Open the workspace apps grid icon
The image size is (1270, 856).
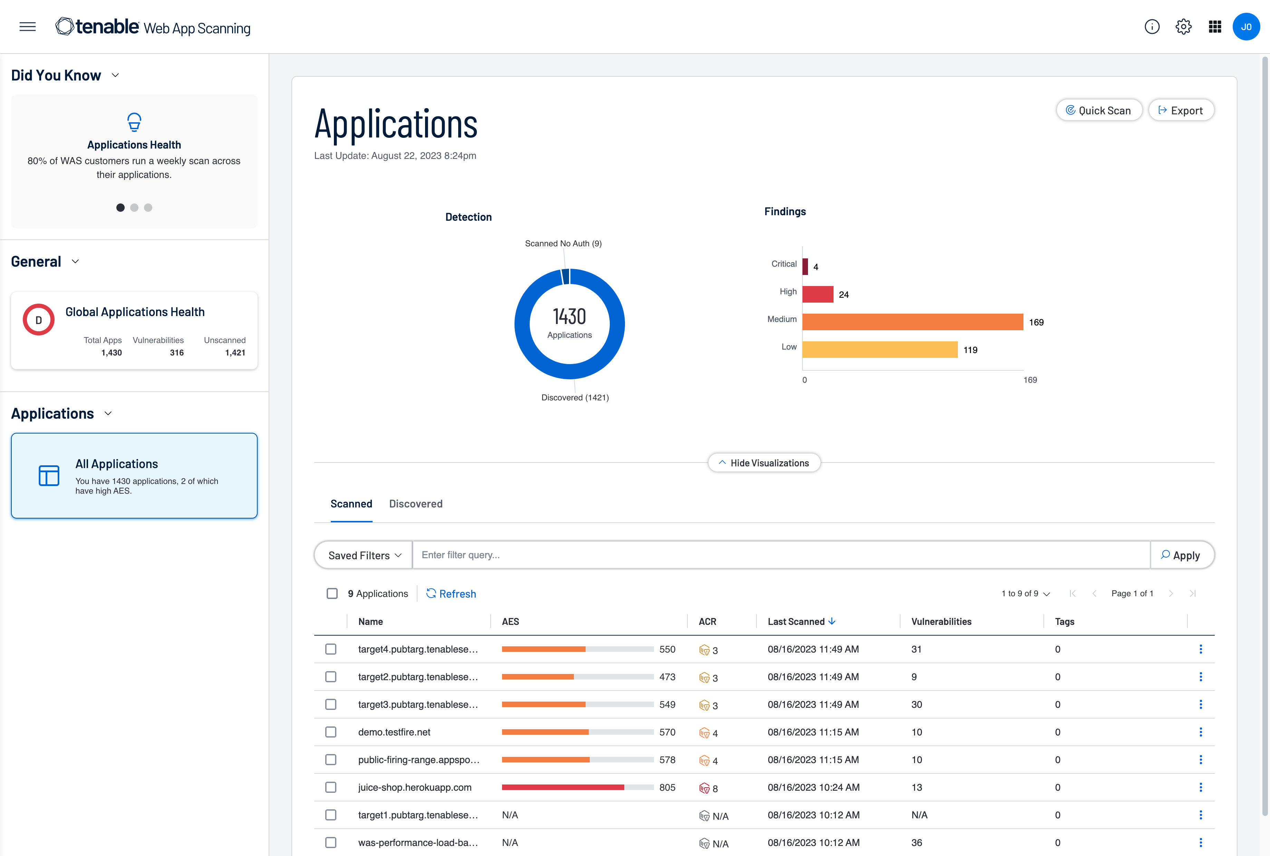1214,27
